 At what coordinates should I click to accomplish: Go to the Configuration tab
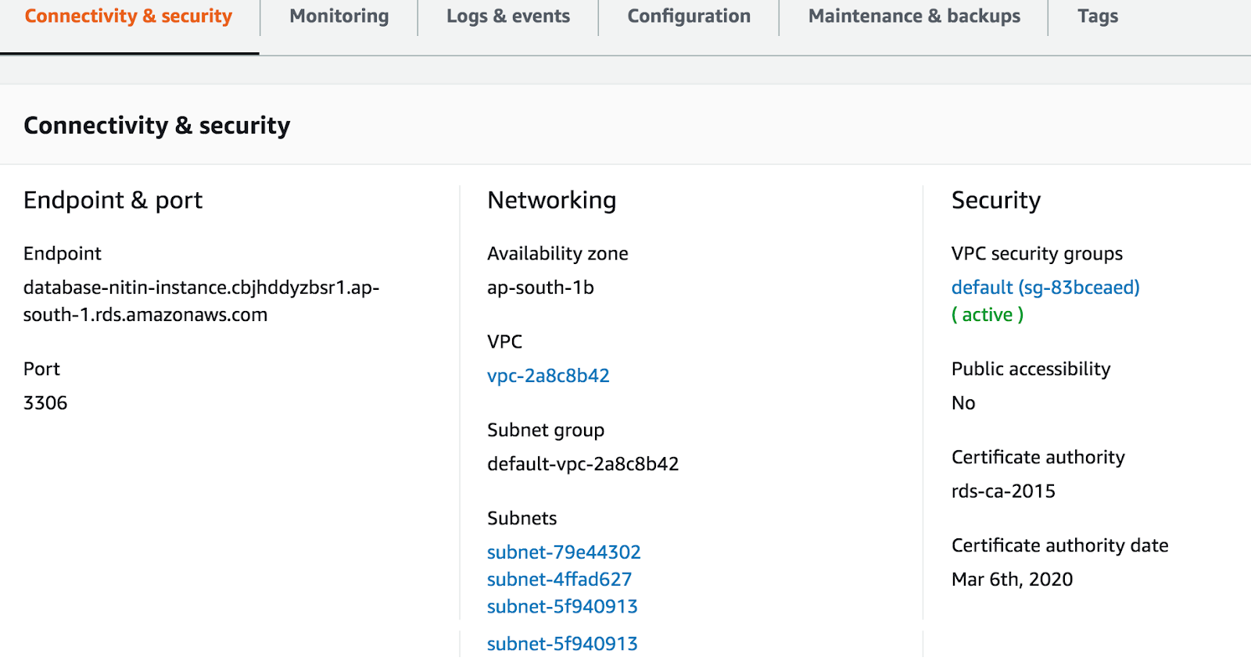[x=689, y=16]
